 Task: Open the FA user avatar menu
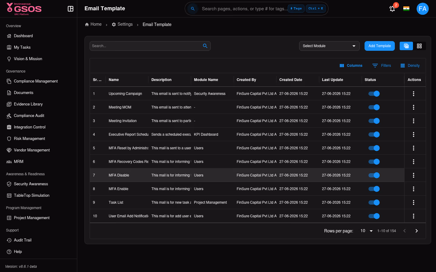[423, 9]
